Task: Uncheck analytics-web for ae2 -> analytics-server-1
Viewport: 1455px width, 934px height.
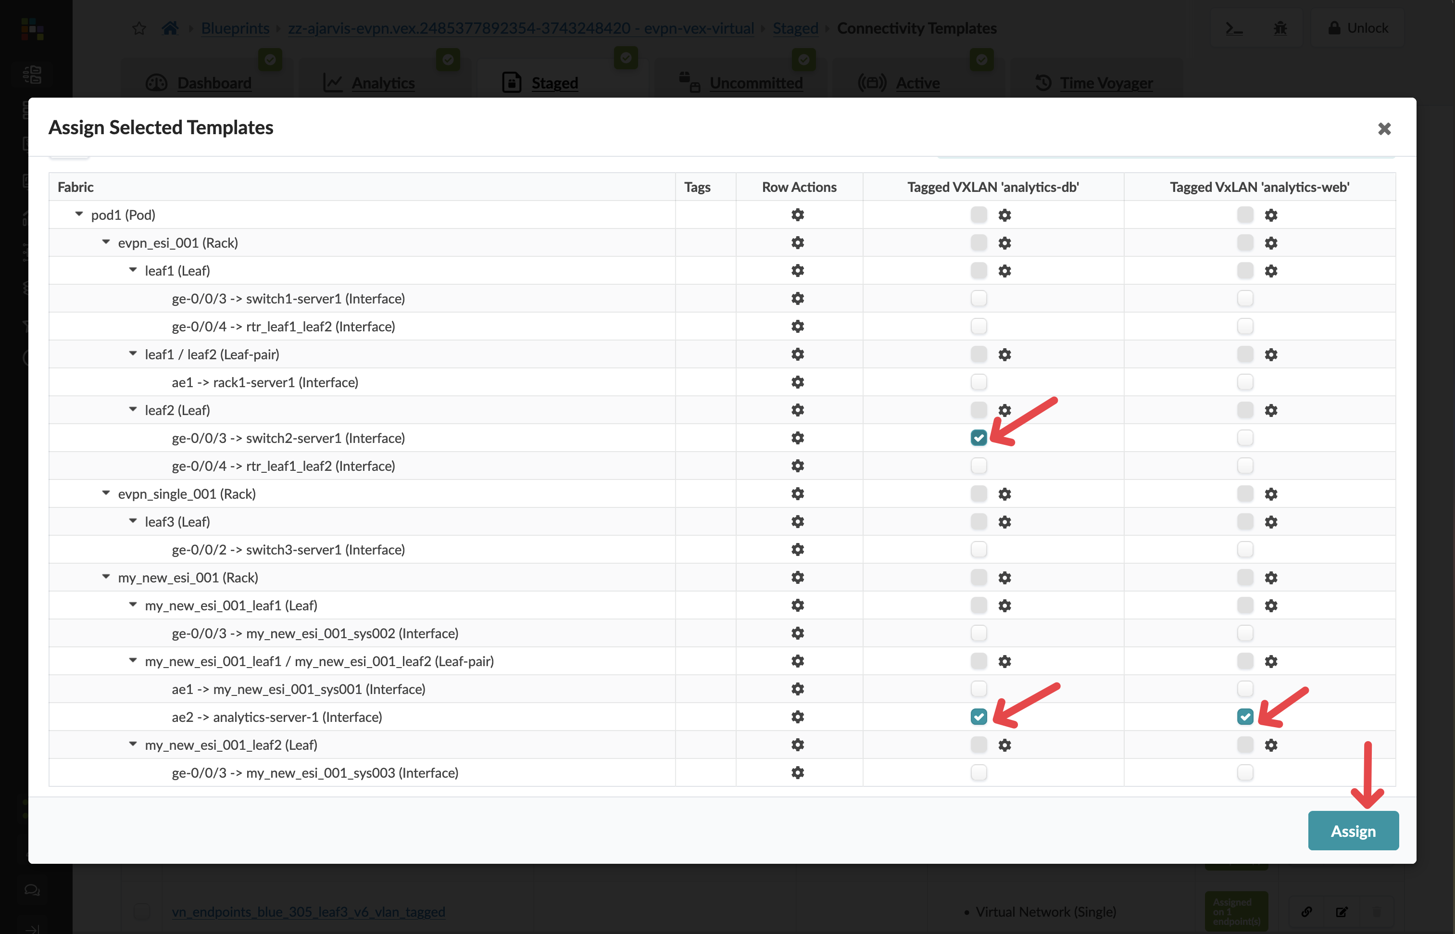Action: (x=1246, y=716)
